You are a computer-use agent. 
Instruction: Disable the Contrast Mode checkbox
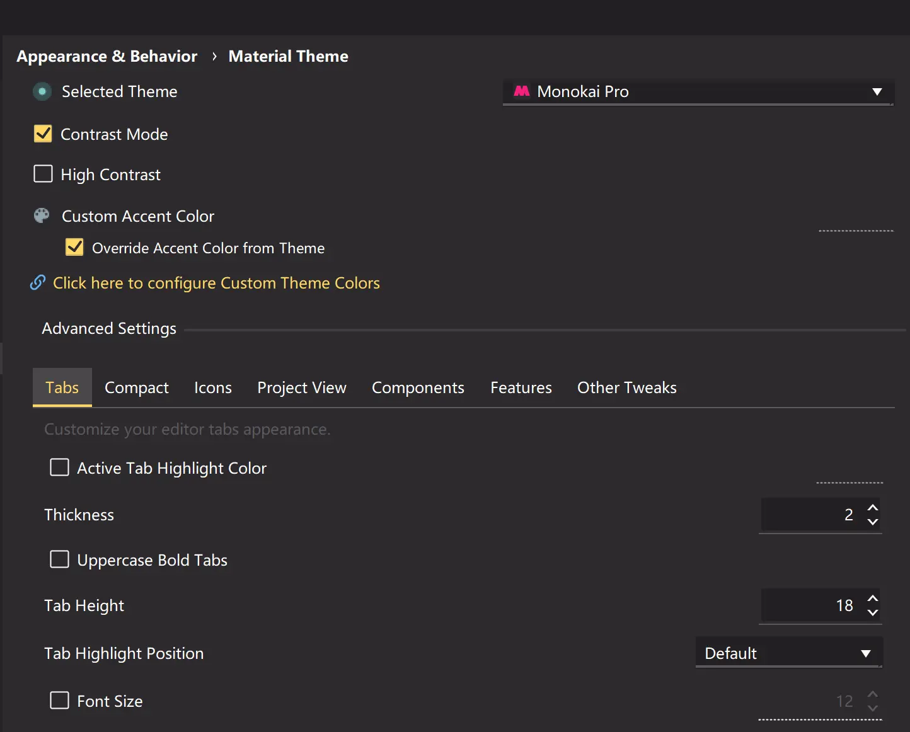tap(43, 134)
